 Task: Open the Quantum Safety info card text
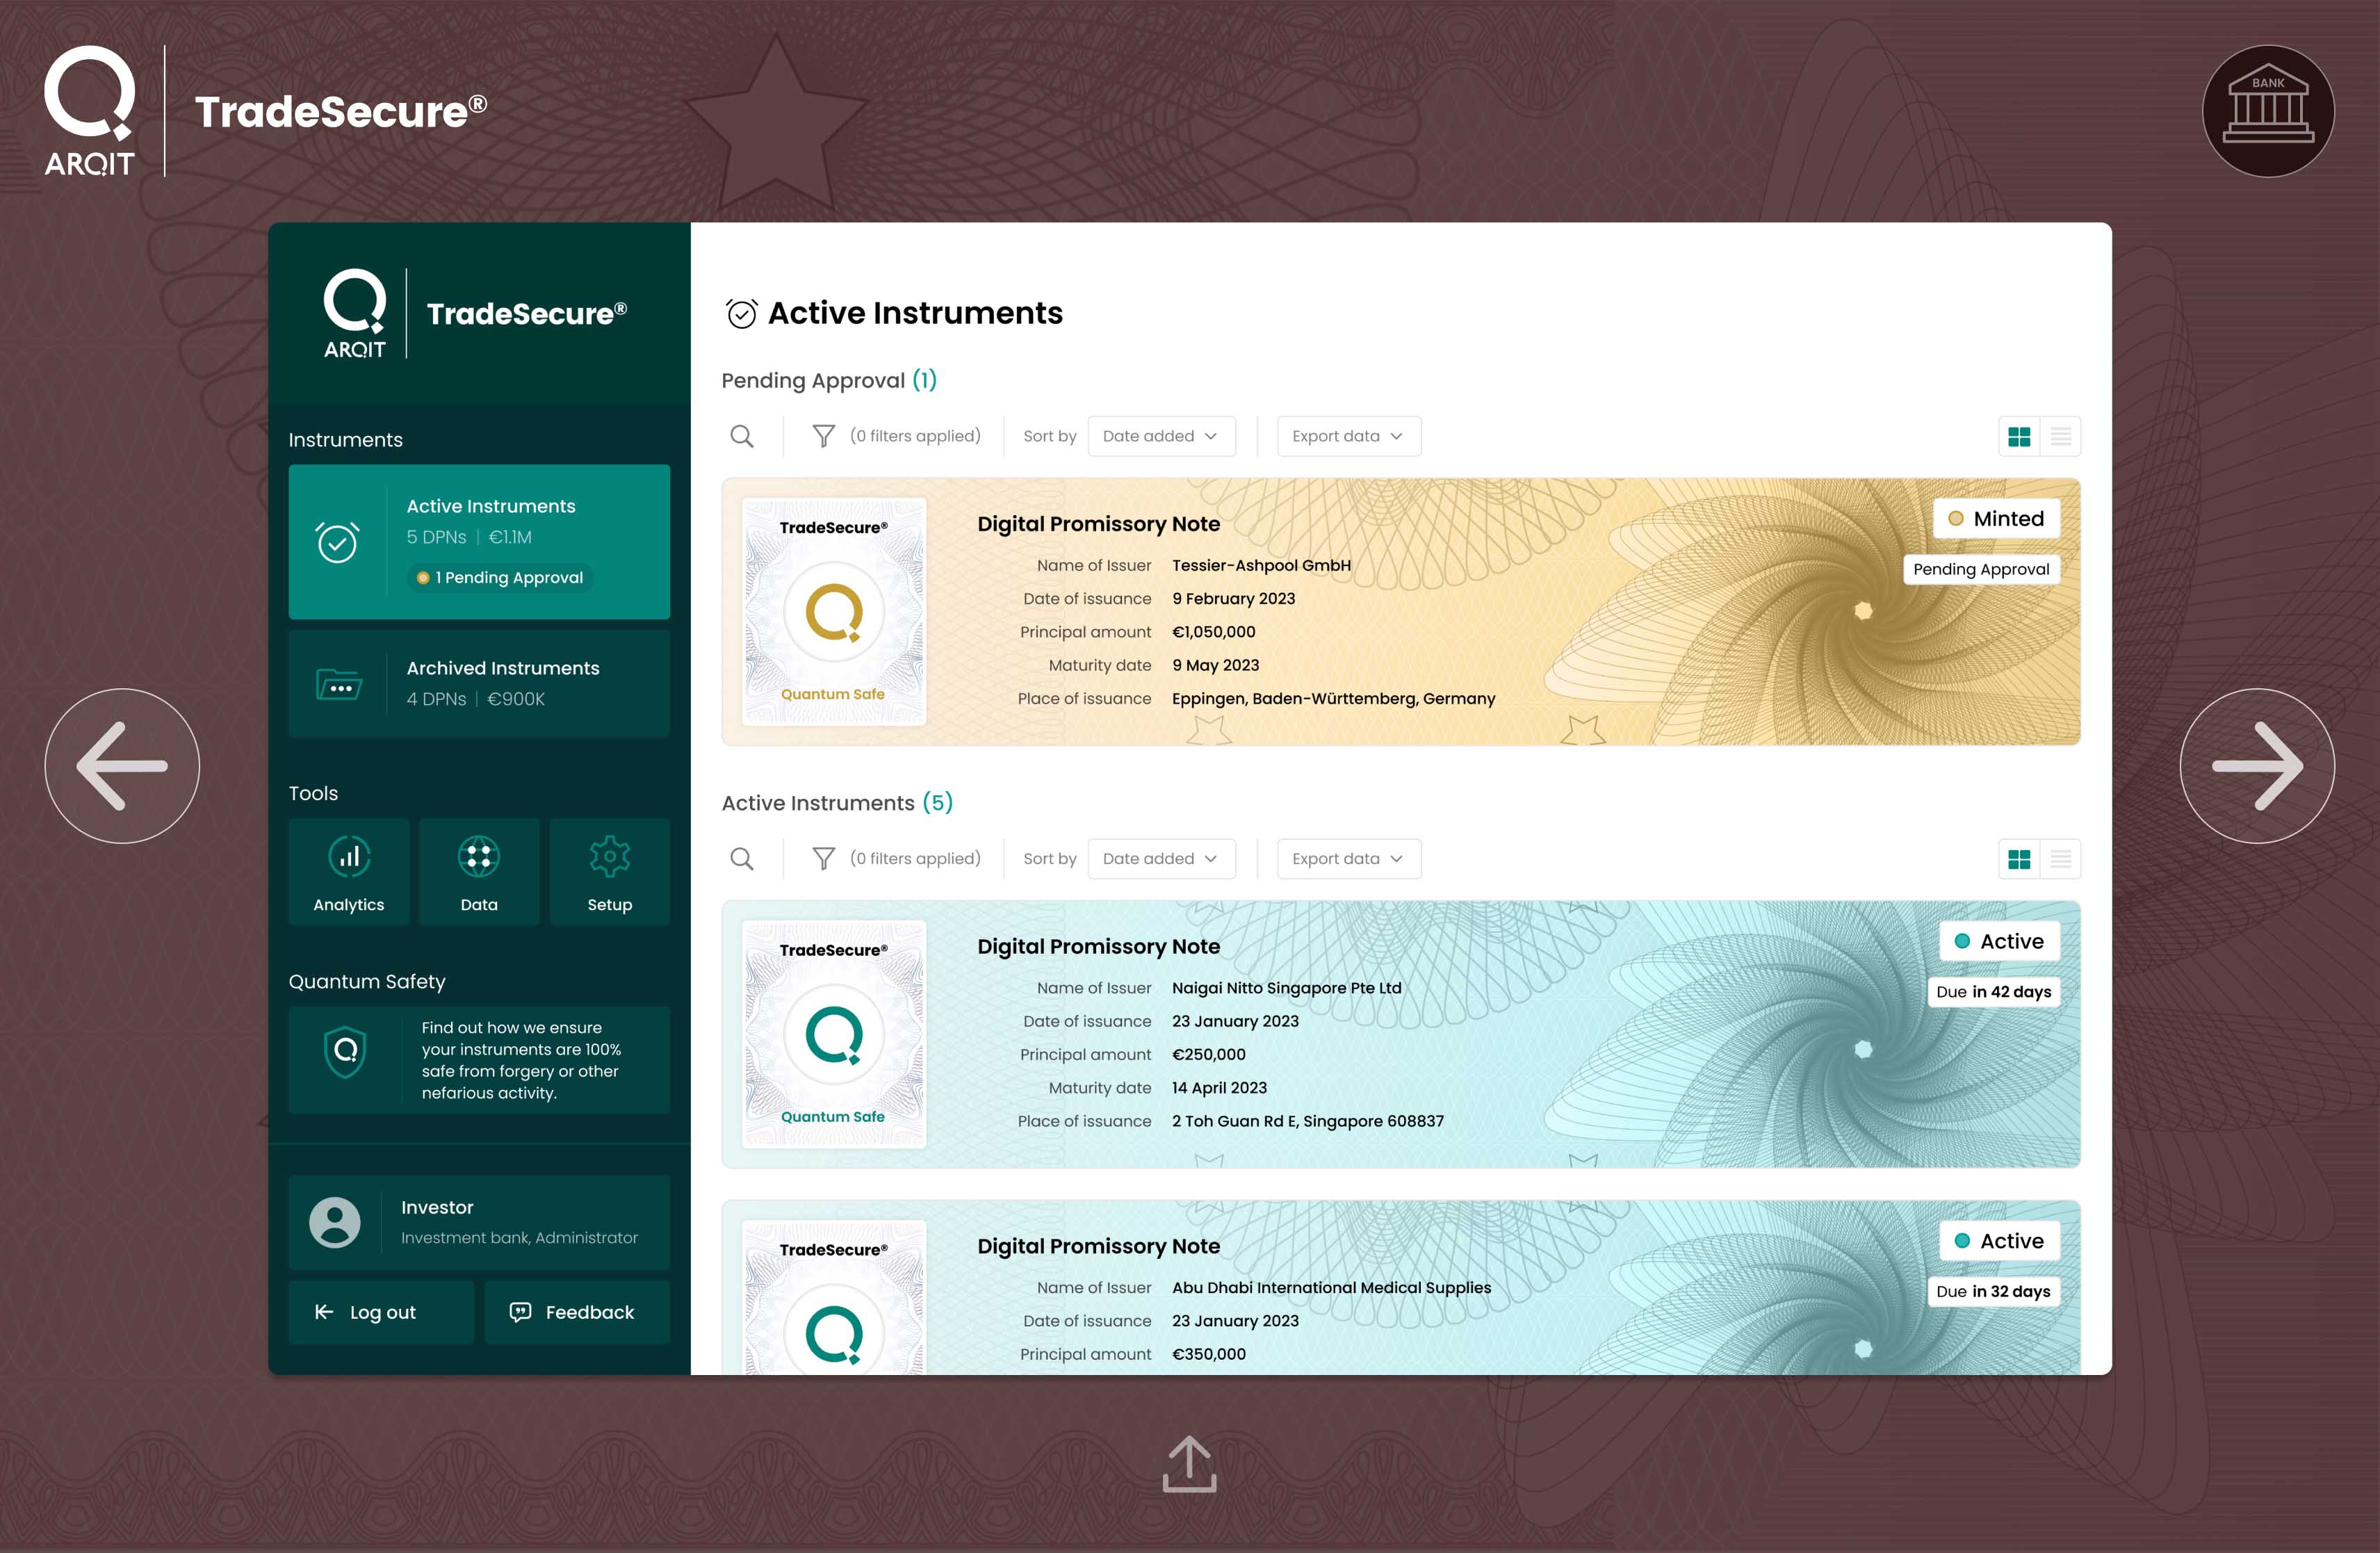pos(521,1060)
